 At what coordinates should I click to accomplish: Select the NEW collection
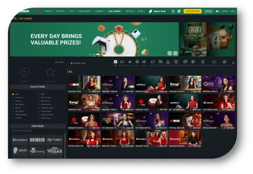point(43,94)
